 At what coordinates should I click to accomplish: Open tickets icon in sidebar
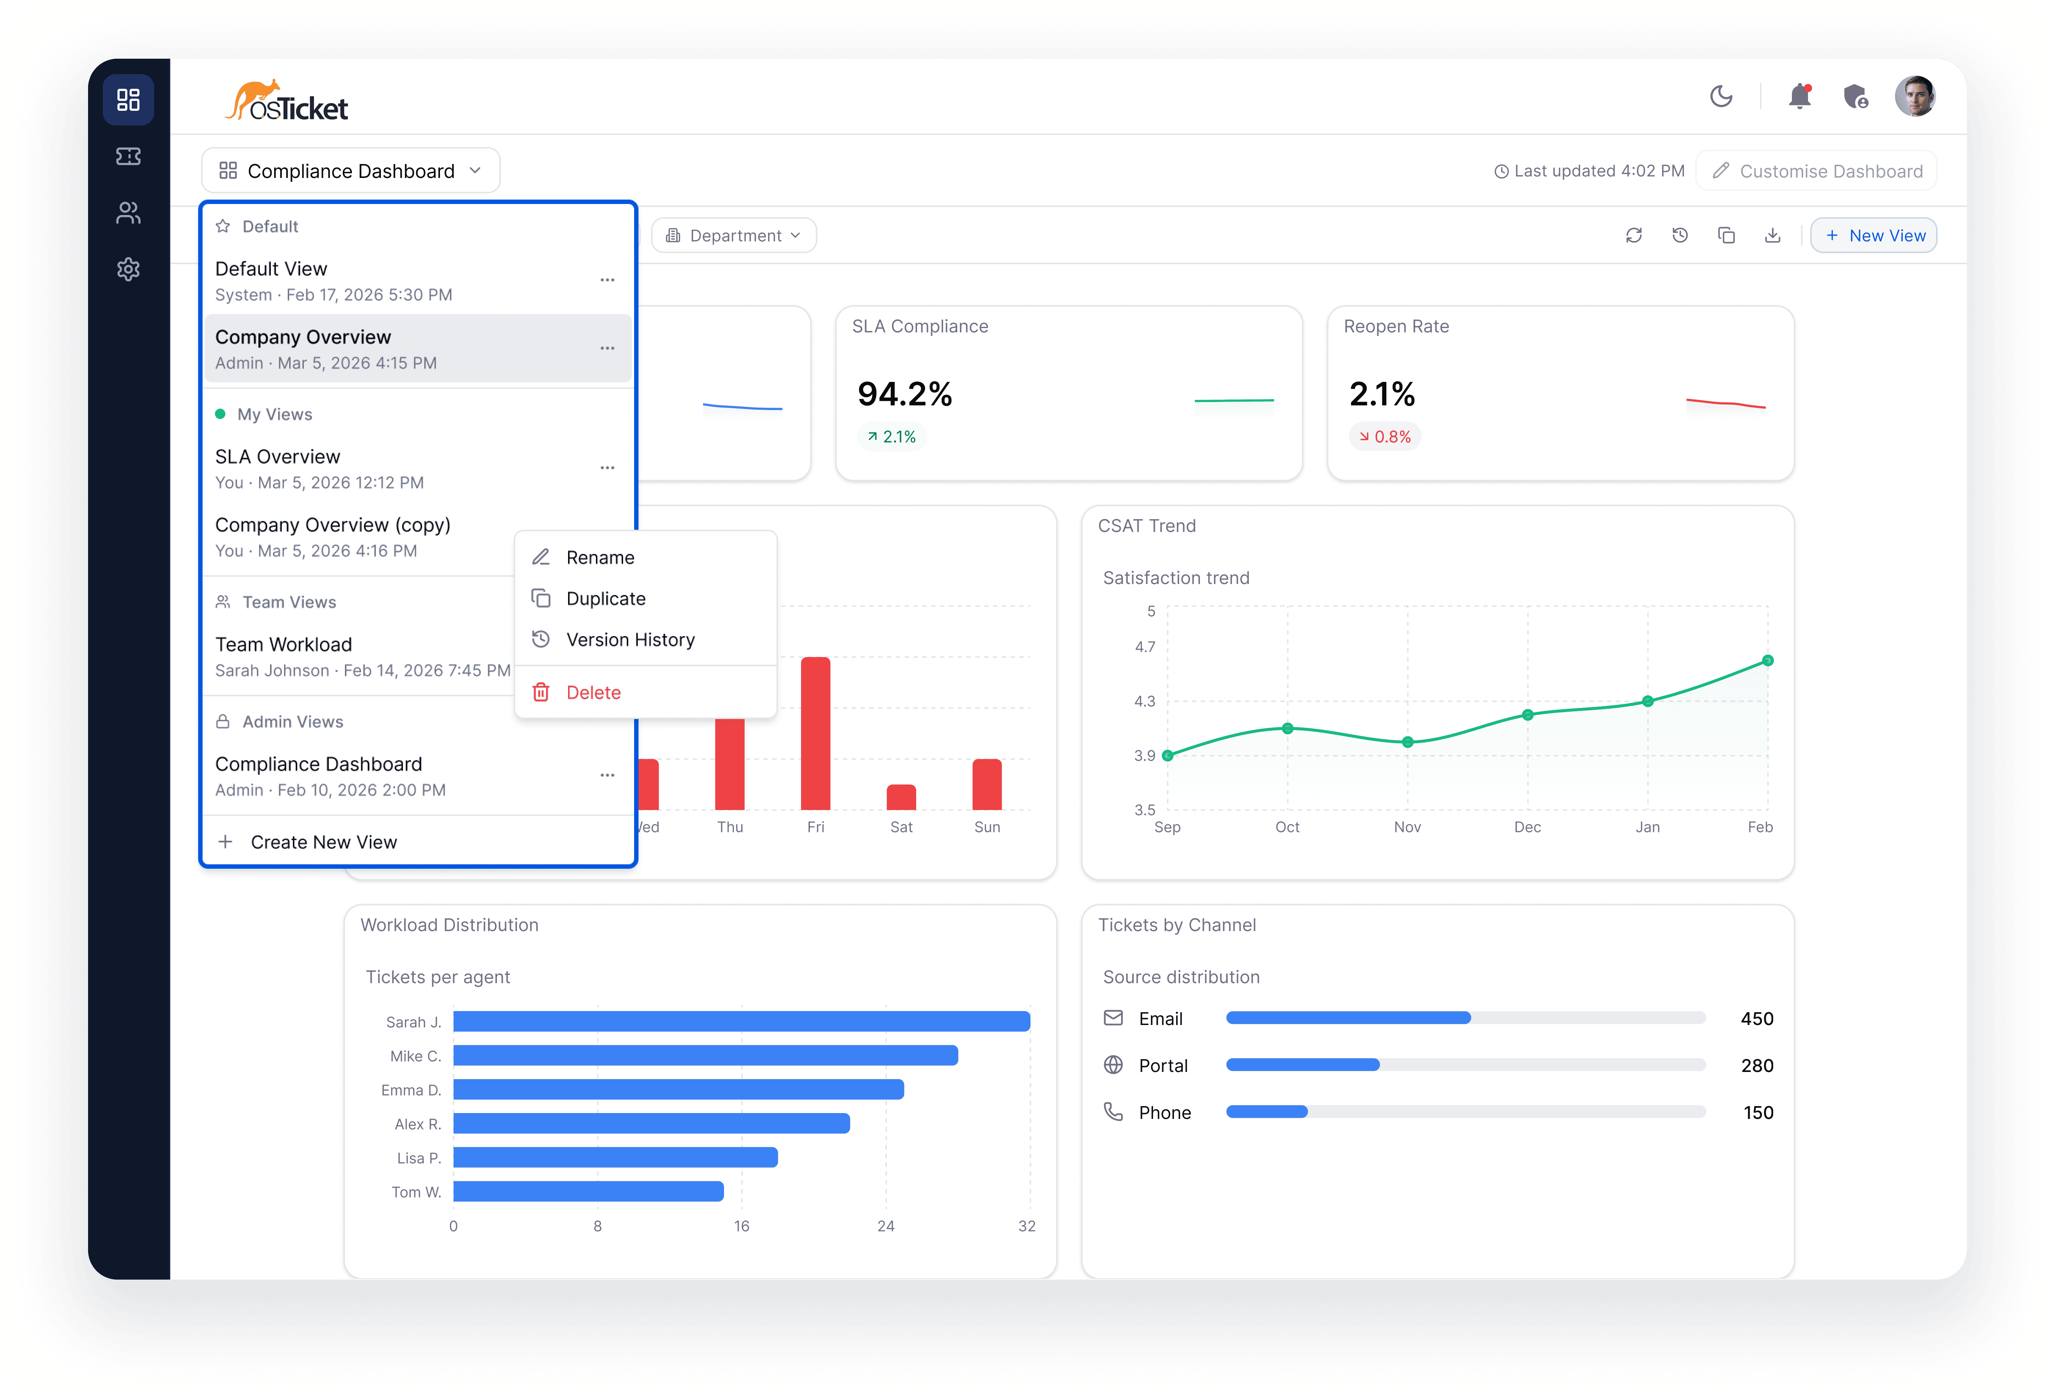point(128,157)
